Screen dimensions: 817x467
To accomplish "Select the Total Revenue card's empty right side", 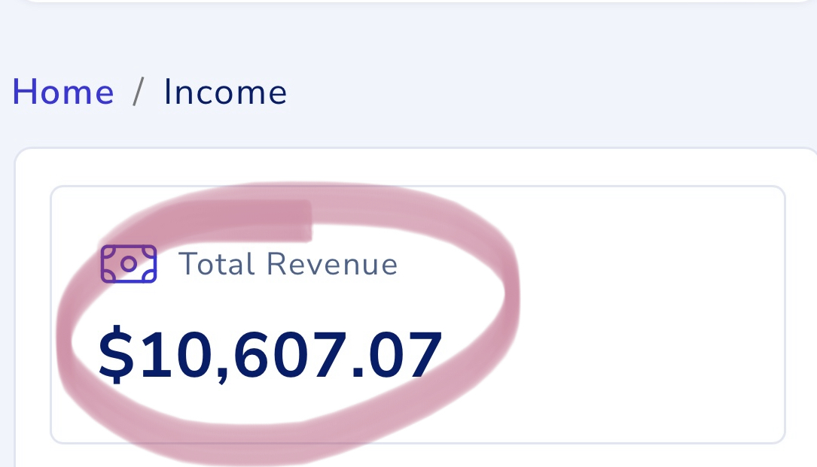I will tap(648, 316).
